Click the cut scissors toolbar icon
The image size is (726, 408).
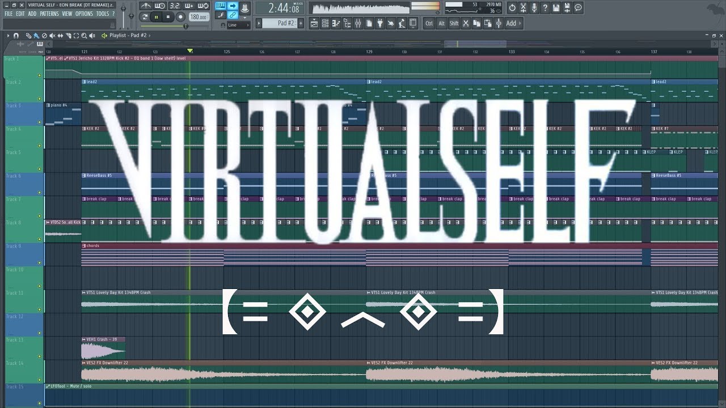466,23
